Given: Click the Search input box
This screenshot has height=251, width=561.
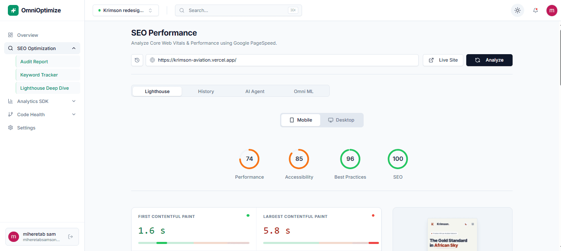Looking at the screenshot, I should pyautogui.click(x=238, y=10).
